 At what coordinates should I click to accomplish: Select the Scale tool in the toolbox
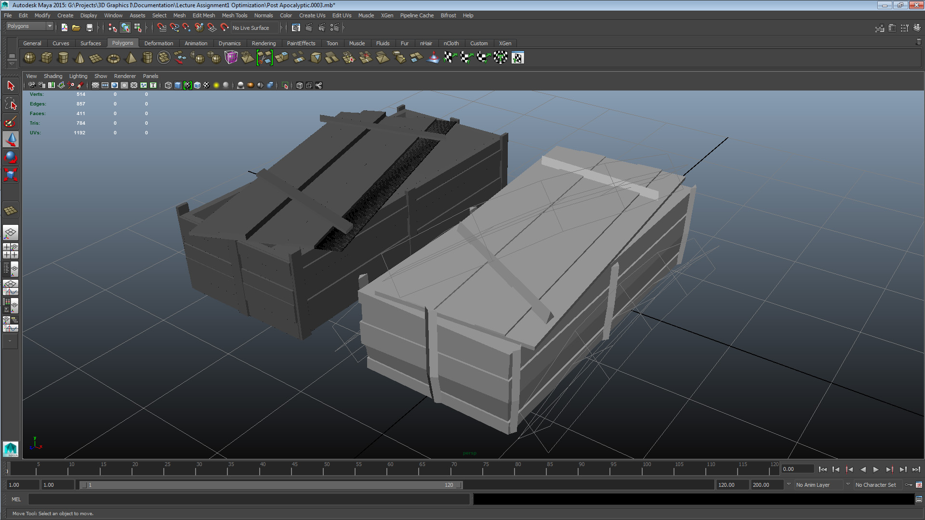[11, 175]
